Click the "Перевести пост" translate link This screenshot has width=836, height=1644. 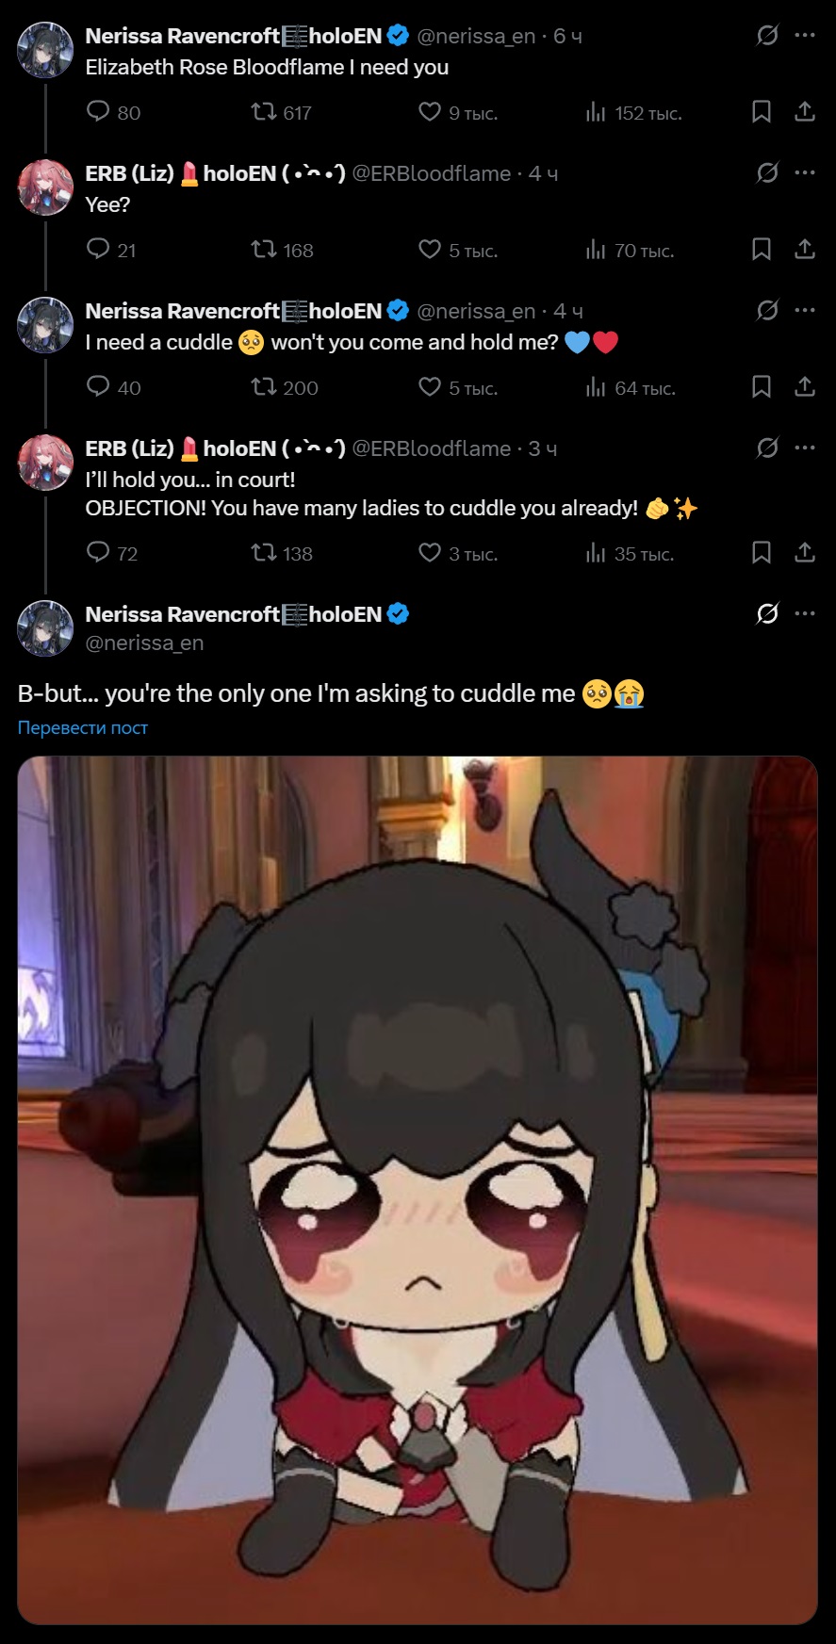coord(83,727)
